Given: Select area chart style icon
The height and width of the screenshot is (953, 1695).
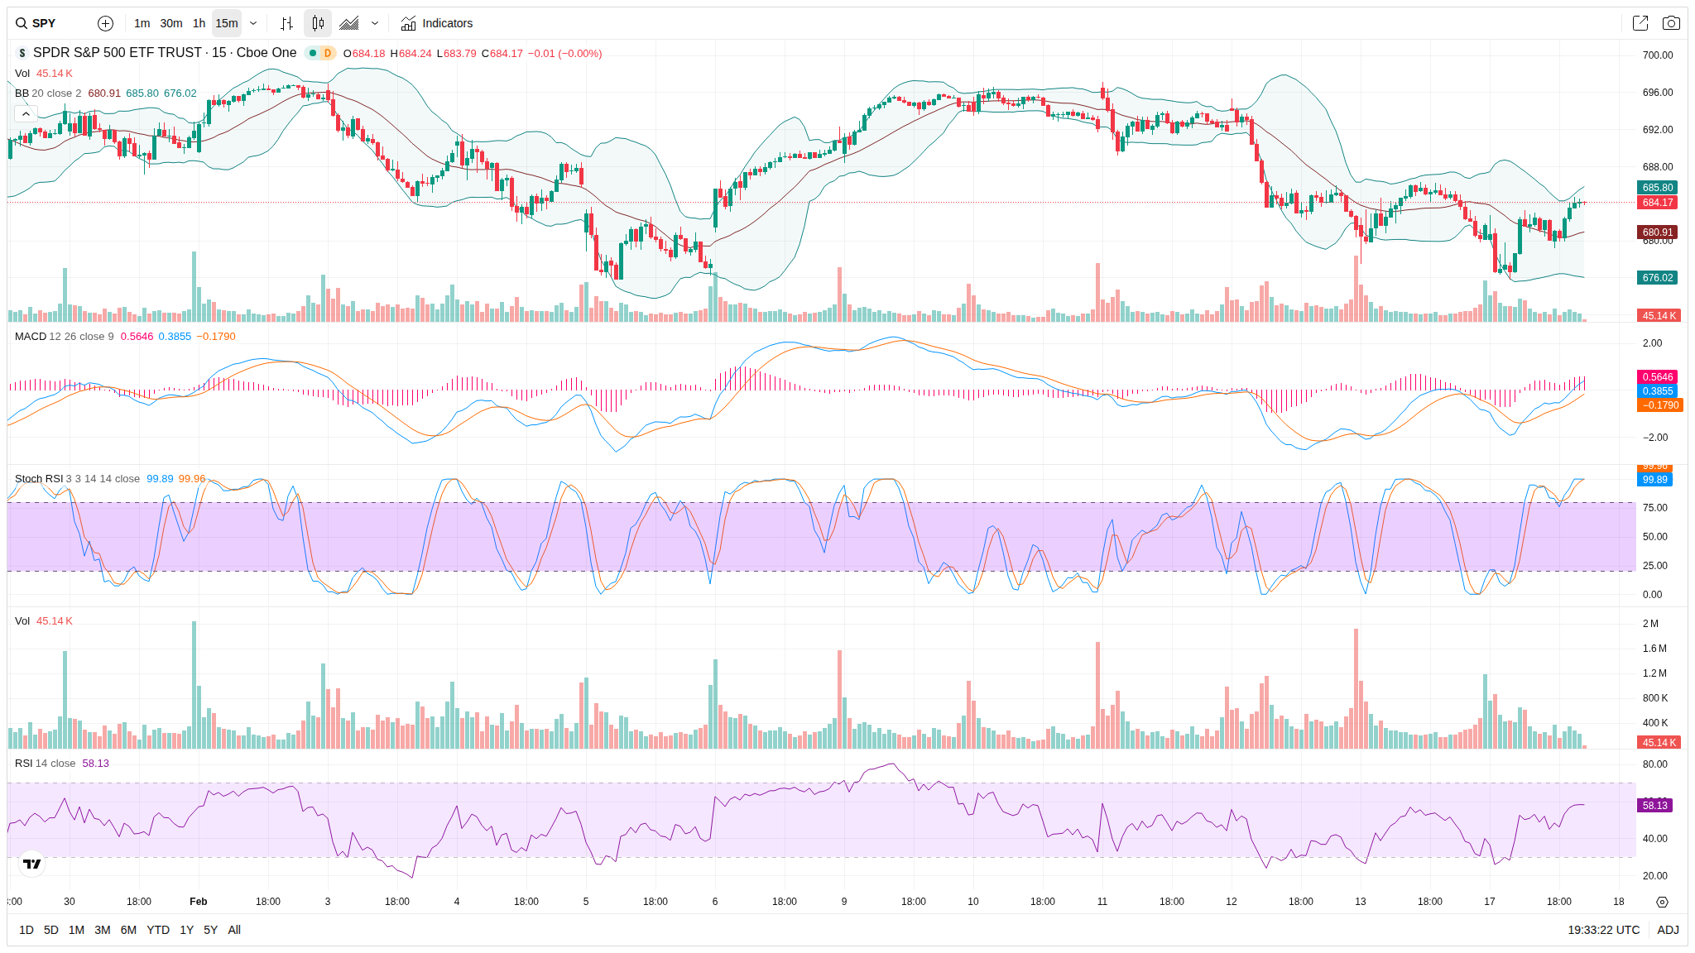Looking at the screenshot, I should point(349,23).
